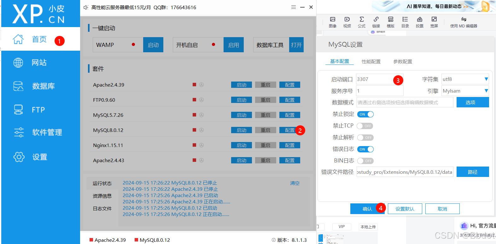This screenshot has height=244, width=496.
Task: Select the 基本配置 tab
Action: 340,61
